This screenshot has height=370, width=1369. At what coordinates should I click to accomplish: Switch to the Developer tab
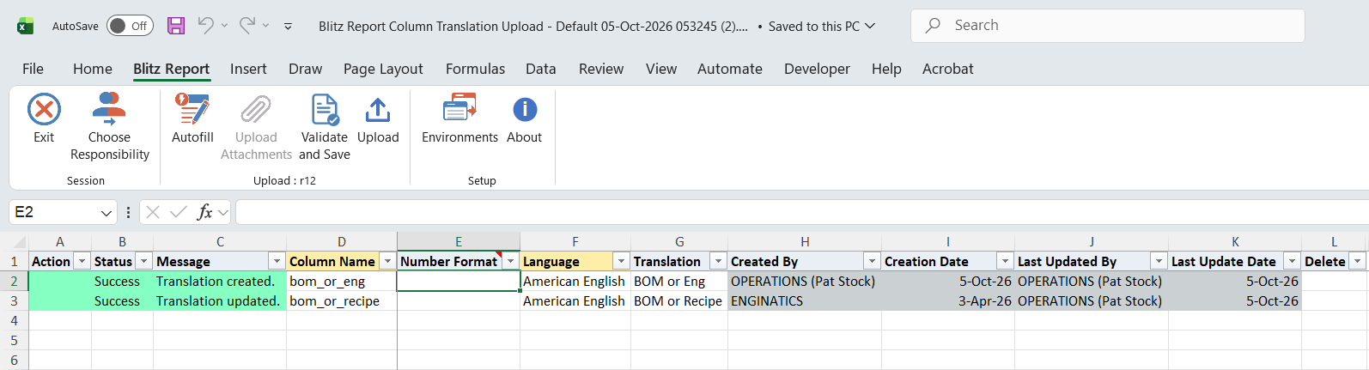point(817,69)
